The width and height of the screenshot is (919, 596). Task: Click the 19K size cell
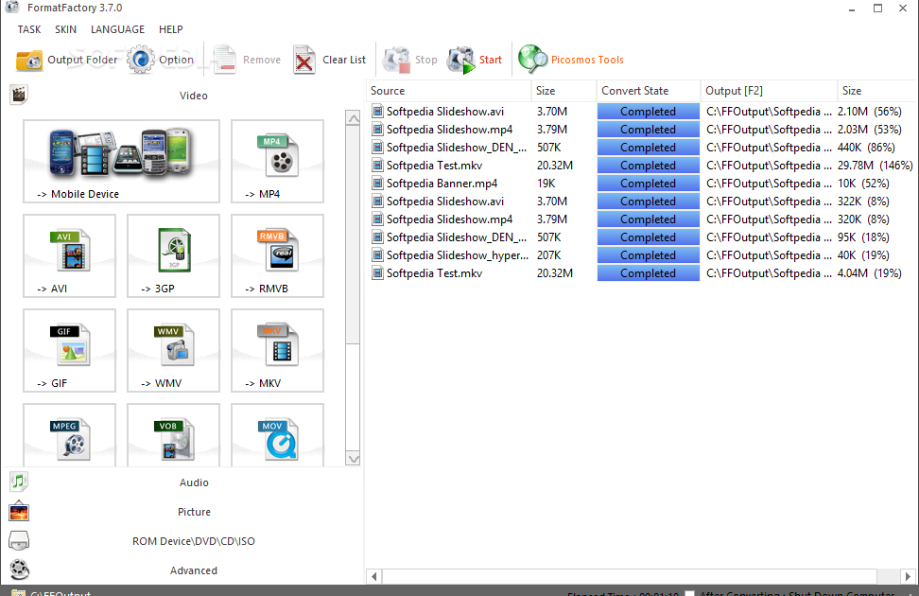point(546,184)
